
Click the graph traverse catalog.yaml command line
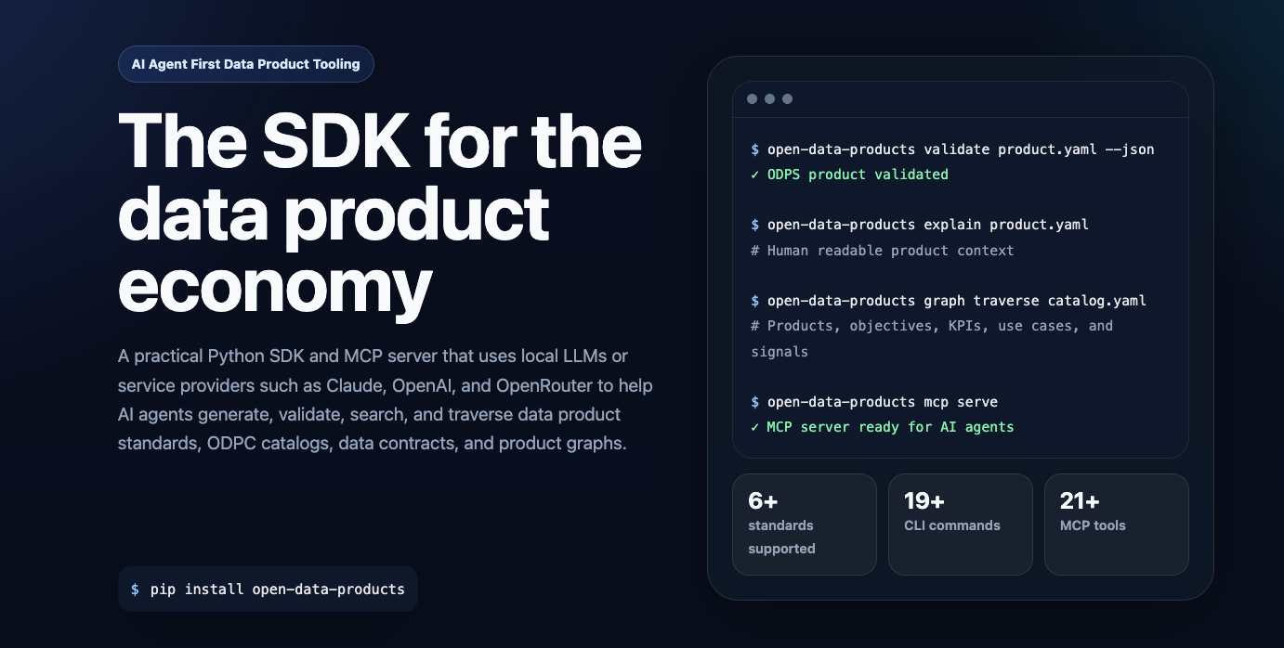pyautogui.click(x=949, y=301)
